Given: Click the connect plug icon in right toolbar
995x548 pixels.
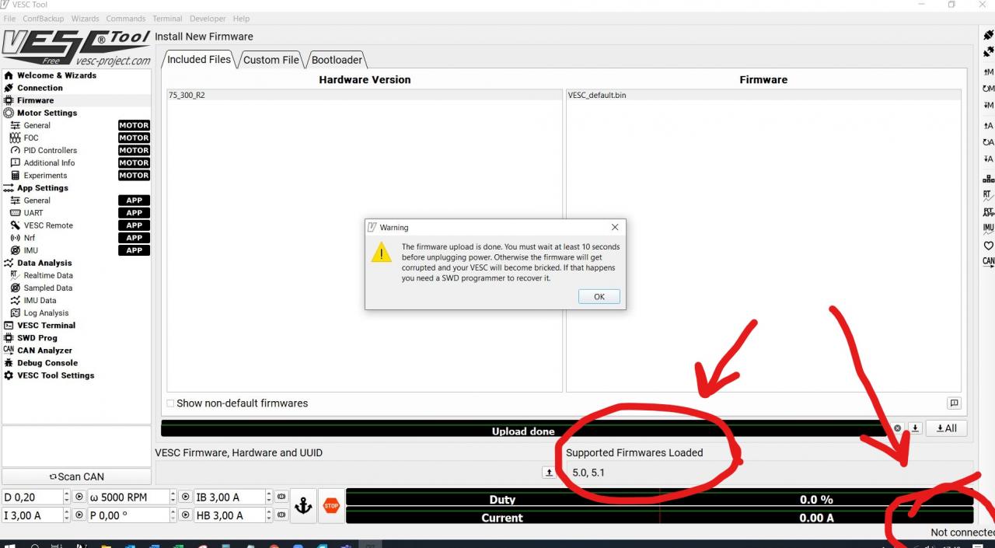Looking at the screenshot, I should point(988,36).
